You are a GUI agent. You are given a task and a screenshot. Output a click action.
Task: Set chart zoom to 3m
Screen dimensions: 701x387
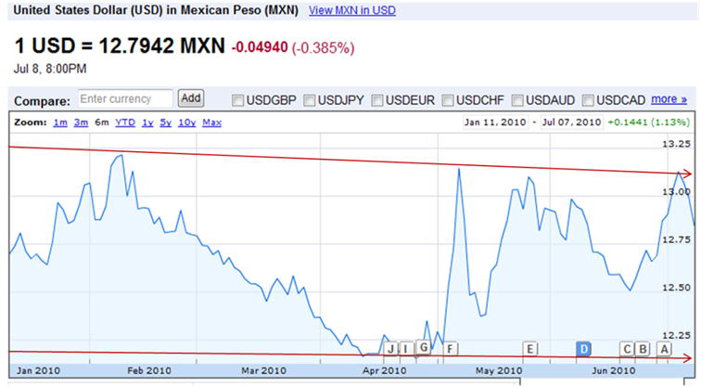click(x=81, y=123)
